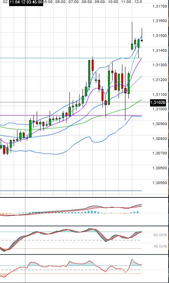
Task: Click the 11:00 time axis label
Action: click(x=126, y=2)
